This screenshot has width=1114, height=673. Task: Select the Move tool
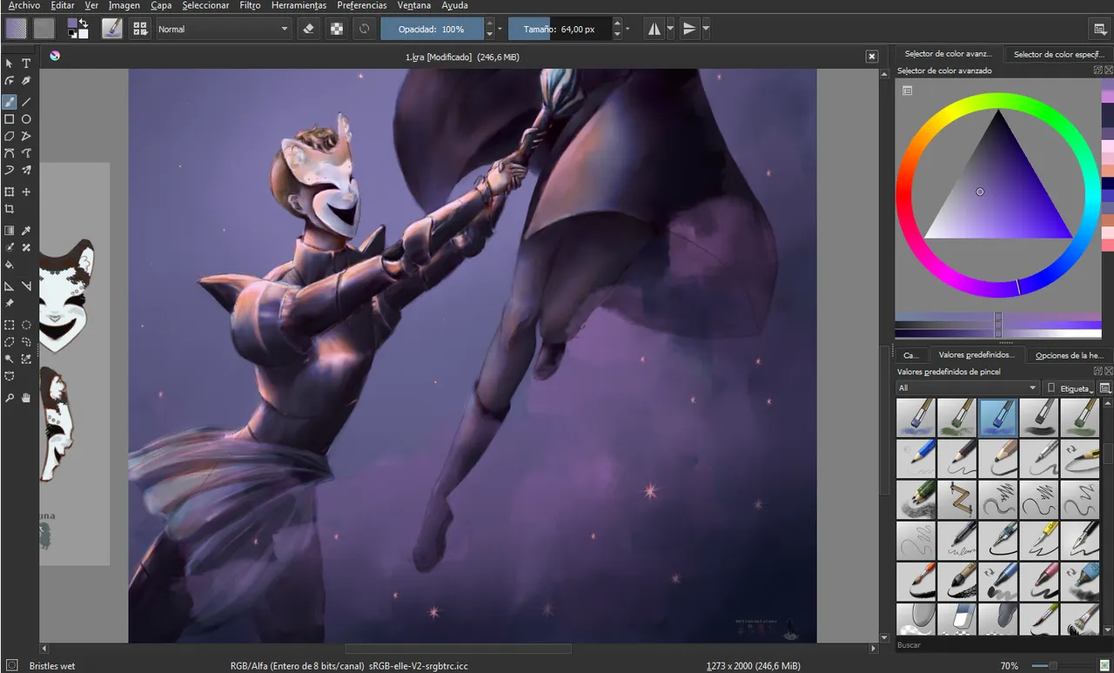coord(26,192)
